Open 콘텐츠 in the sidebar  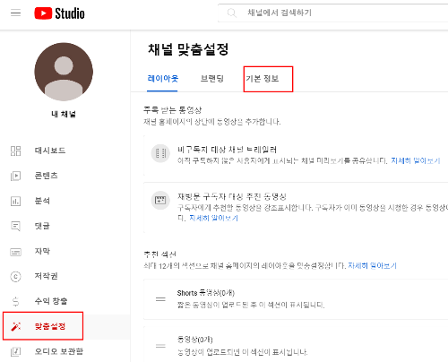click(x=46, y=176)
